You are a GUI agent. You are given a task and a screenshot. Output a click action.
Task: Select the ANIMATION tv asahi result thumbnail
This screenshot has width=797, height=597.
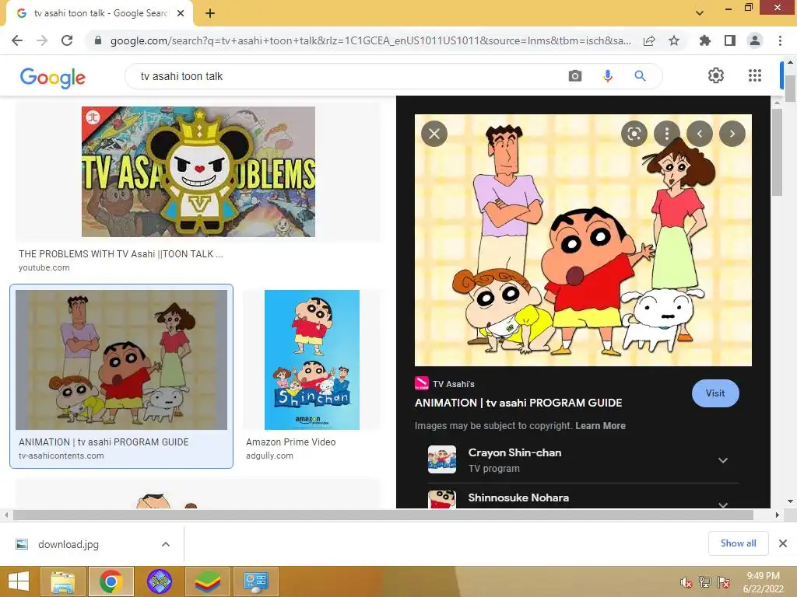(x=121, y=360)
